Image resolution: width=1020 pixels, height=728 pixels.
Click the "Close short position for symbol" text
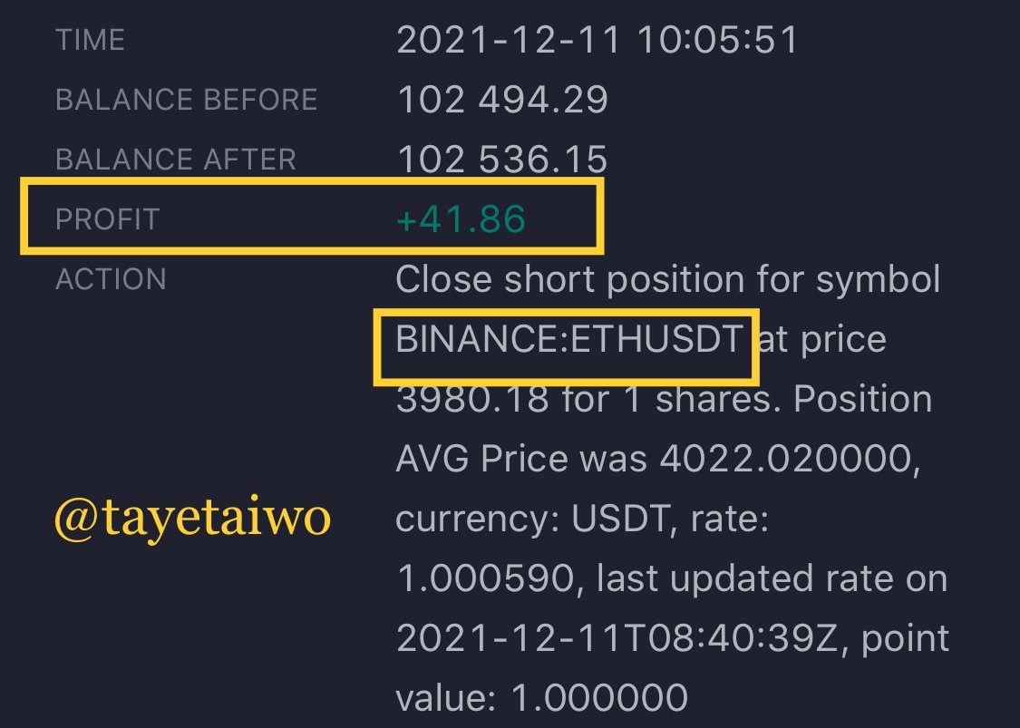click(x=668, y=280)
